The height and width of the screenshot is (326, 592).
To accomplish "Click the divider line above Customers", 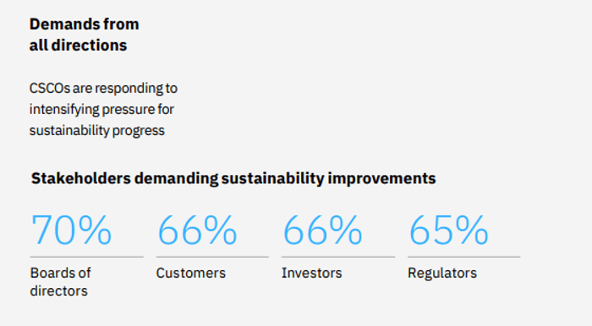I will (212, 257).
